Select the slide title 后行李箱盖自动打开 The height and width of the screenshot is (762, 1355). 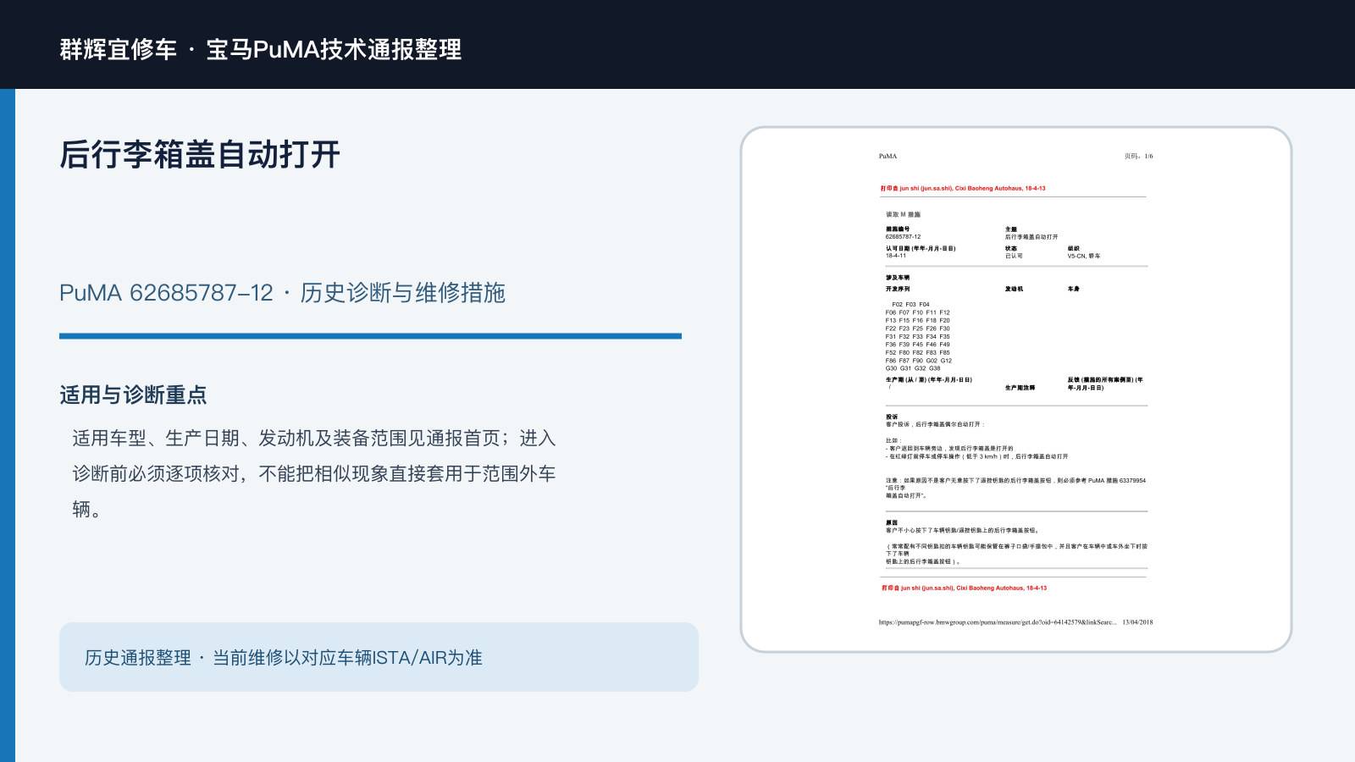tap(200, 155)
